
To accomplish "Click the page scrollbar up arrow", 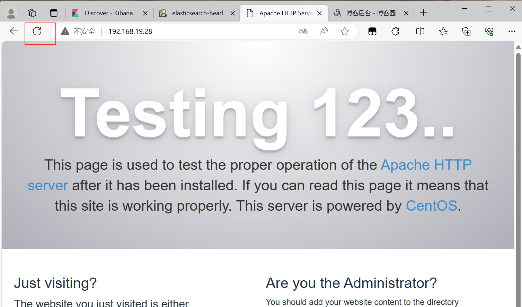I will pos(518,47).
